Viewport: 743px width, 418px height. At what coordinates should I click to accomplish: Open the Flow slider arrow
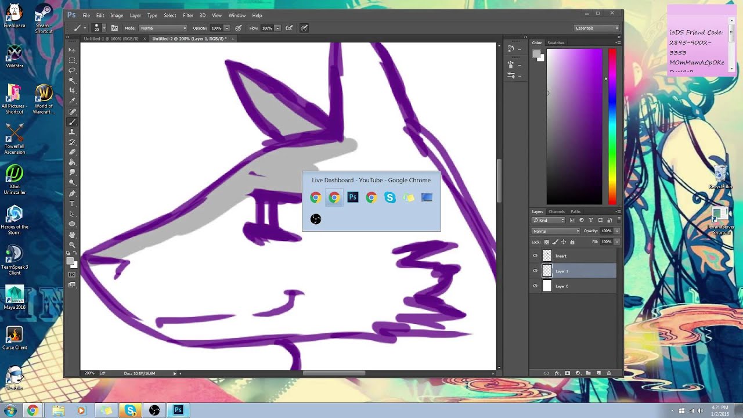pyautogui.click(x=277, y=28)
